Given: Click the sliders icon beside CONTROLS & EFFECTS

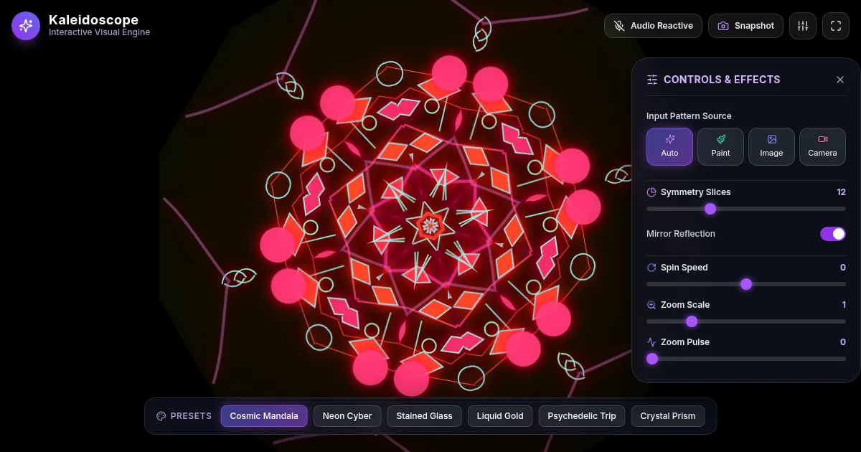Looking at the screenshot, I should 652,80.
